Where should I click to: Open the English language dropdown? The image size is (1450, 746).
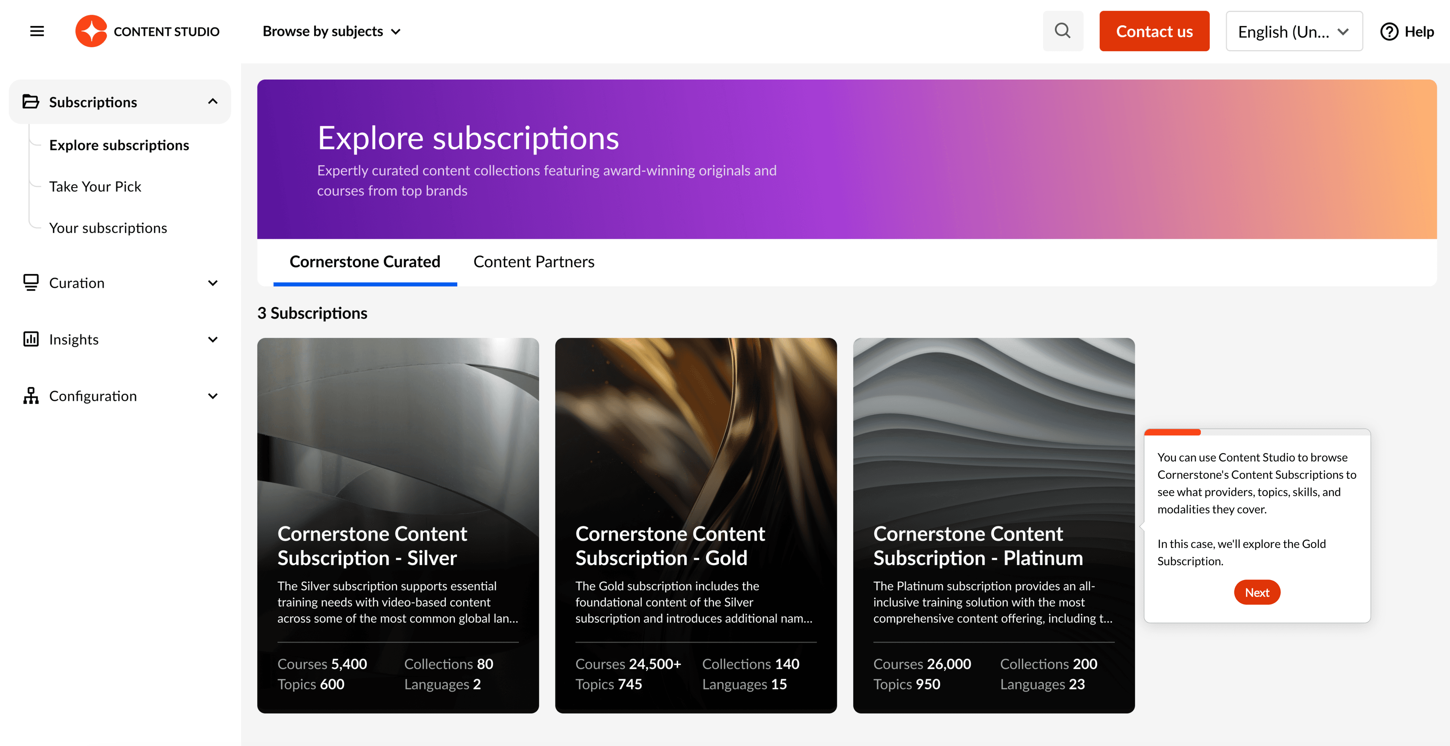[1294, 31]
